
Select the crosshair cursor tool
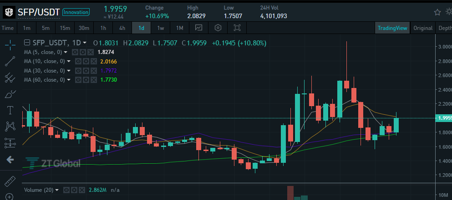10,44
